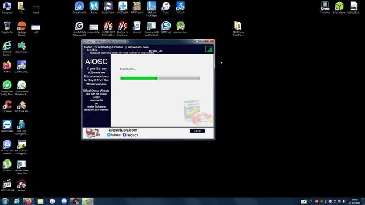
Task: Open iOS Toolkit desktop shortcut
Action: coord(123,7)
